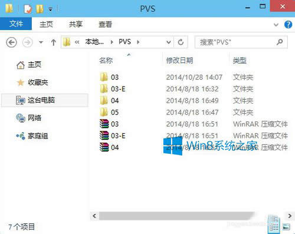Click the 7 个项目 status text
This screenshot has width=295, height=234.
(22, 227)
